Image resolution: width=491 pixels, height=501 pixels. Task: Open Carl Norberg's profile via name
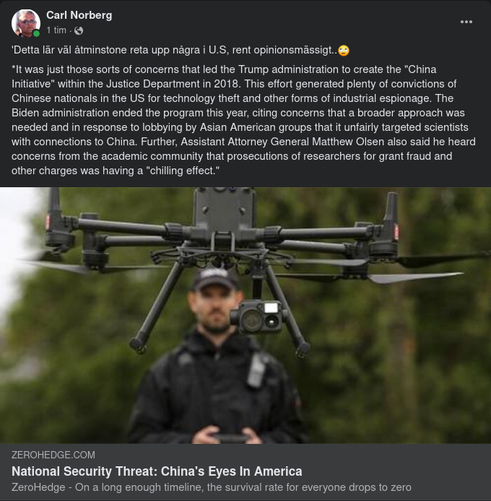pos(79,15)
